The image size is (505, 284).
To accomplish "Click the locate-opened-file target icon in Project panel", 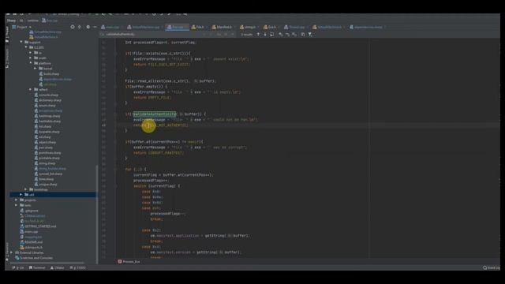I will click(x=72, y=27).
